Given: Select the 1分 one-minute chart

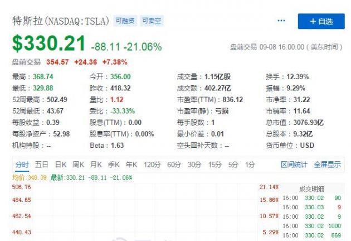Looking at the screenshot, I should point(250,165).
